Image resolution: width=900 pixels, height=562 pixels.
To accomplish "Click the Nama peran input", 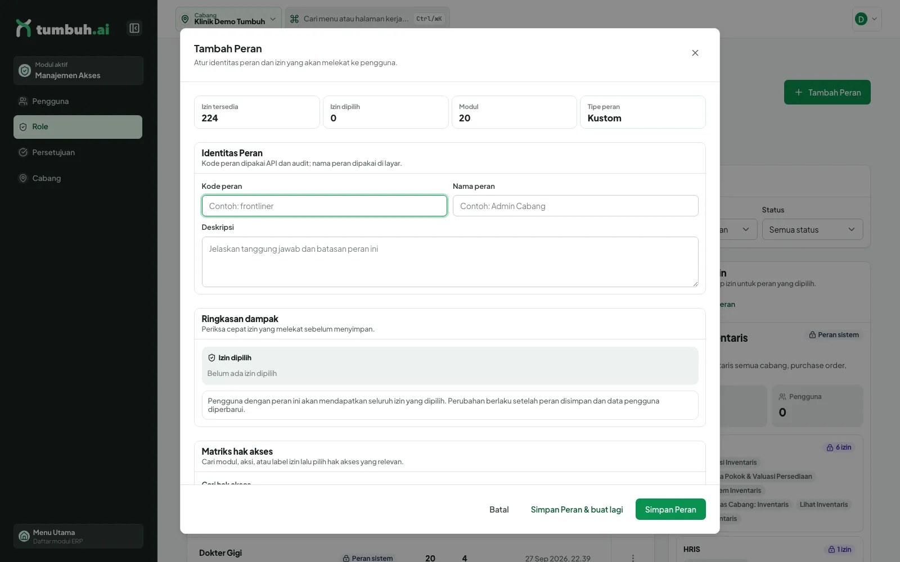I will tap(575, 206).
